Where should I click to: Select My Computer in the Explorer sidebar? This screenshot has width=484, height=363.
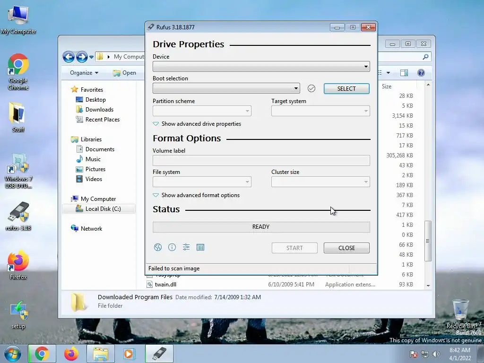(94, 199)
